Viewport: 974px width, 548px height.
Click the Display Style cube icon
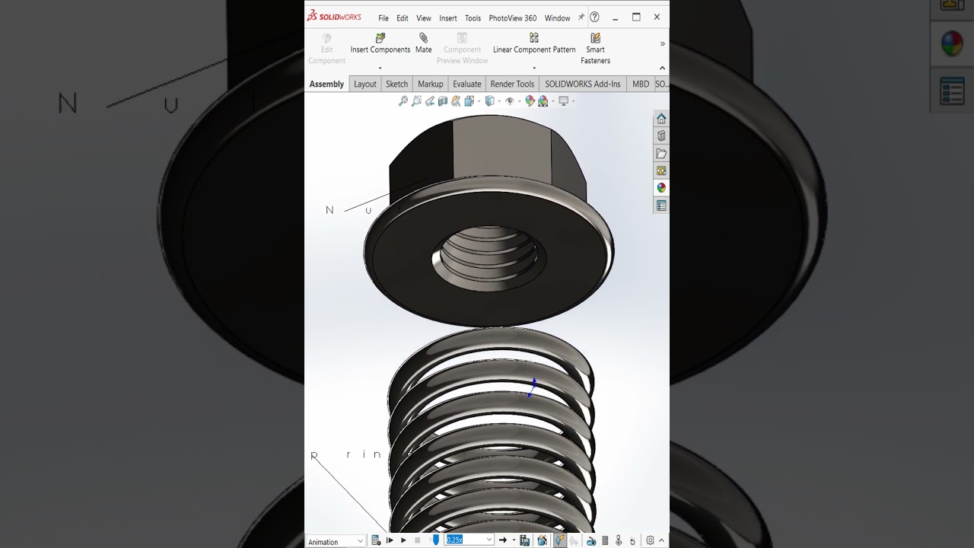[x=490, y=100]
